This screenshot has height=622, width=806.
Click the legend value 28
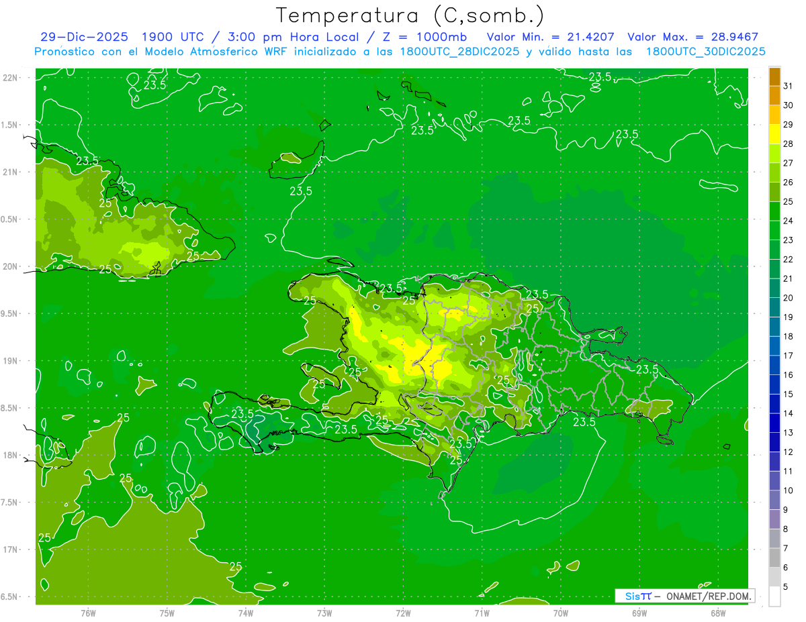point(789,144)
